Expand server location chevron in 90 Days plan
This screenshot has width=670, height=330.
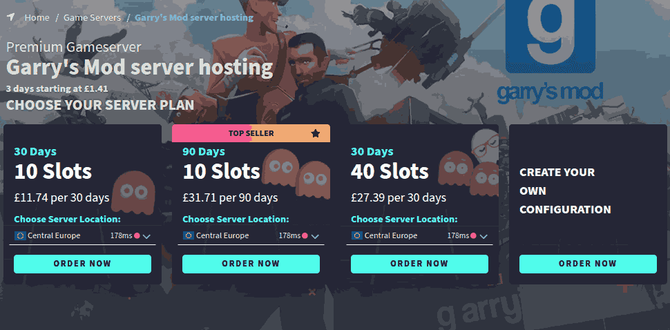315,237
